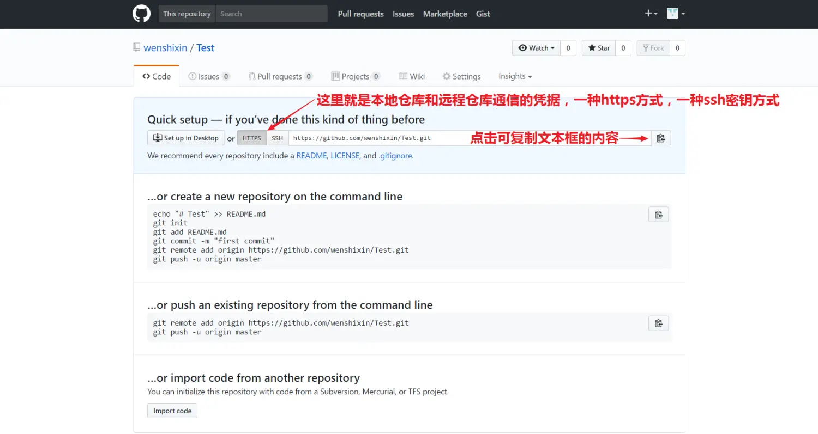Open the plus create-new dropdown
818x434 pixels.
coord(651,14)
